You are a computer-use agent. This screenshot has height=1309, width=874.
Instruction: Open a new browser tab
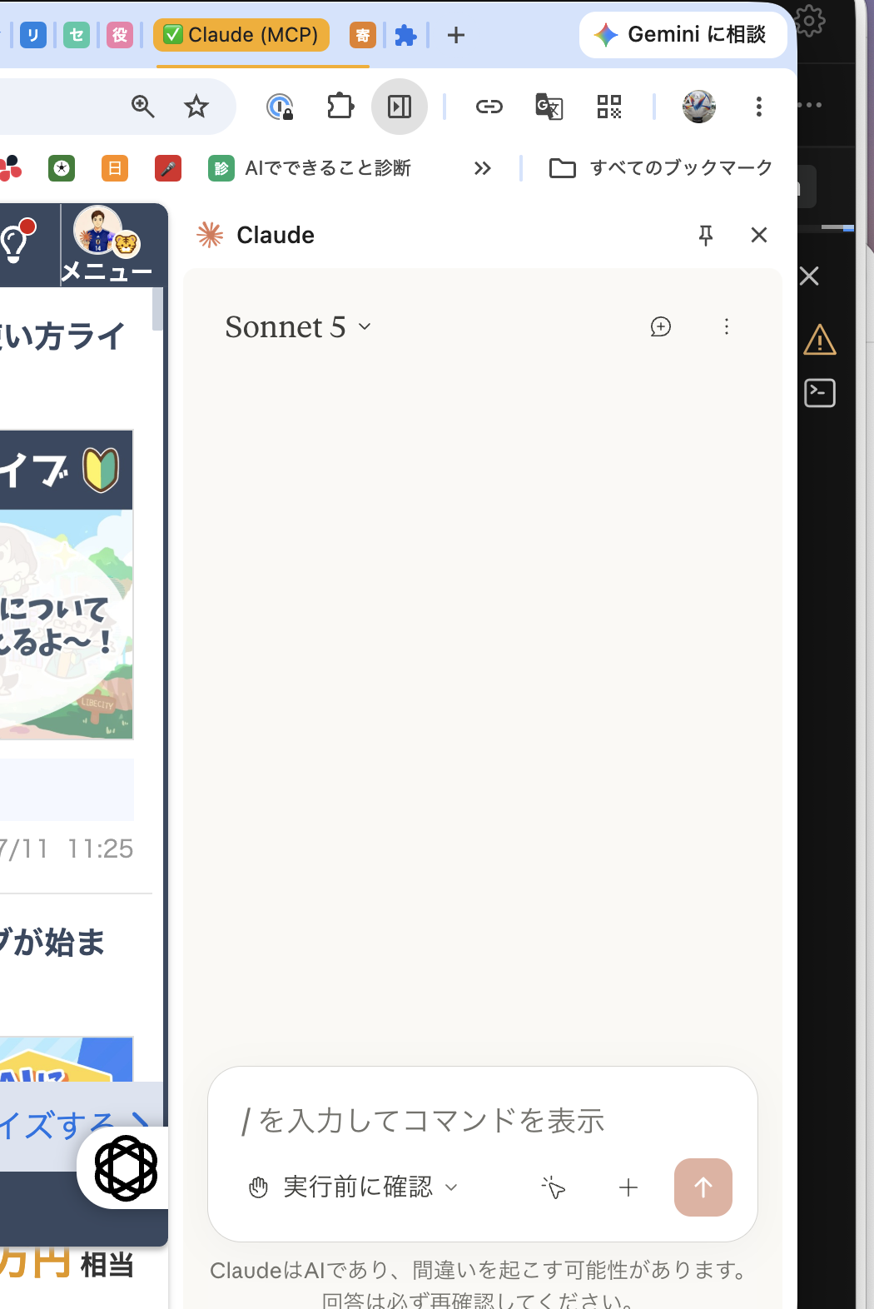(456, 35)
